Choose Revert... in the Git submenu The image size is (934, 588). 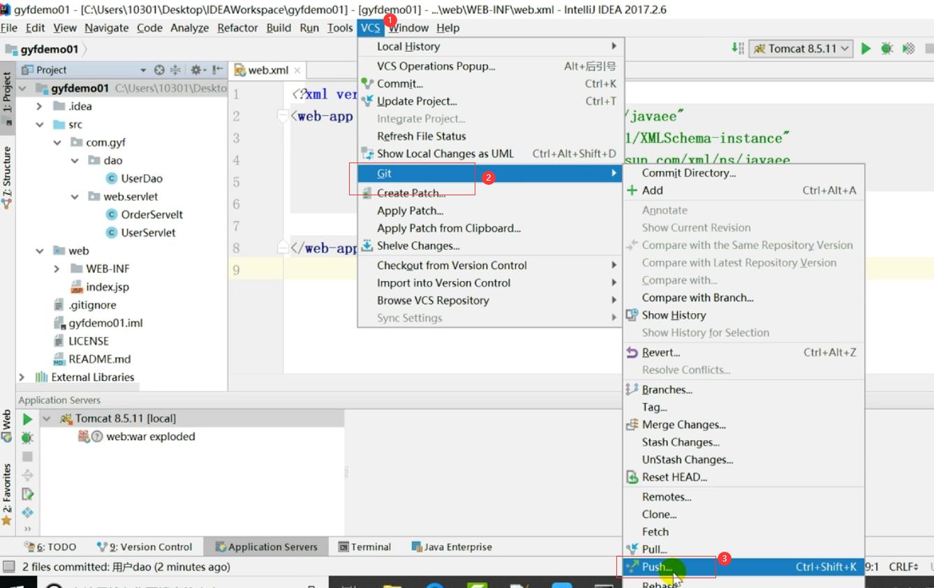(x=743, y=352)
